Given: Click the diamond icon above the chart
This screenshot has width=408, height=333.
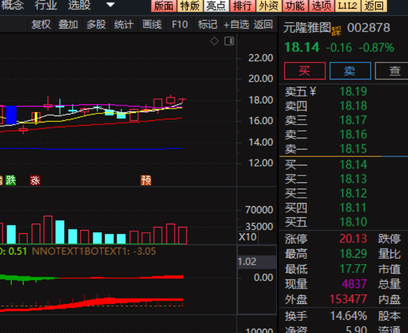Looking at the screenshot, I should [215, 41].
